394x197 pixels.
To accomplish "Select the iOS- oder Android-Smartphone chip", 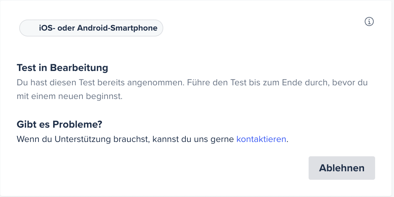I will coord(91,28).
